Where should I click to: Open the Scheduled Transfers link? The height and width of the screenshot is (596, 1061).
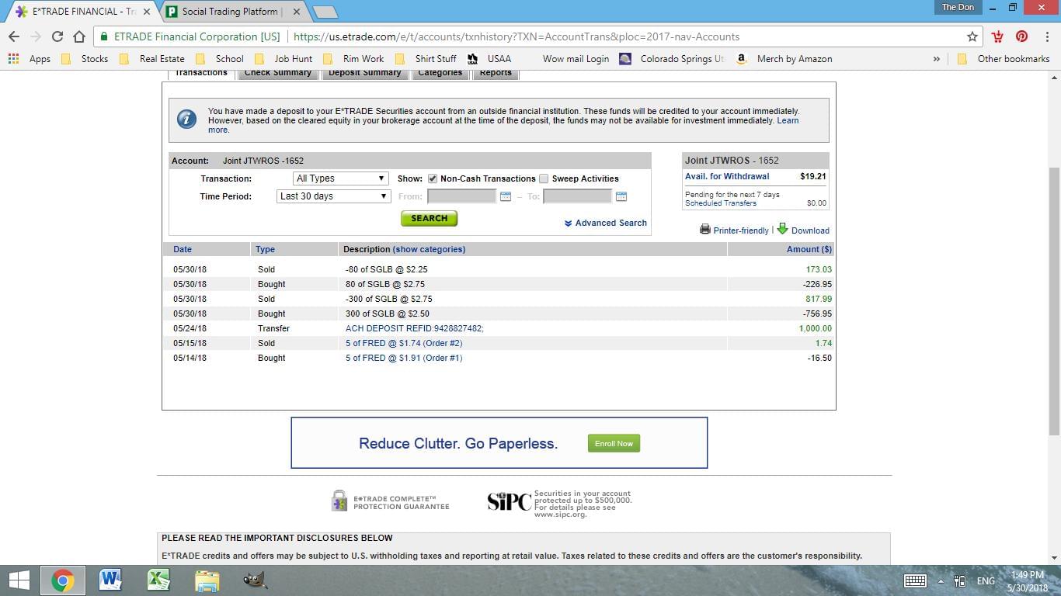click(x=721, y=203)
